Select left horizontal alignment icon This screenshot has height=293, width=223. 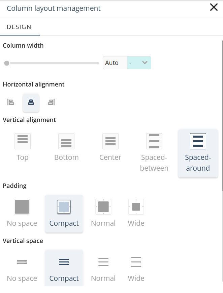click(10, 102)
